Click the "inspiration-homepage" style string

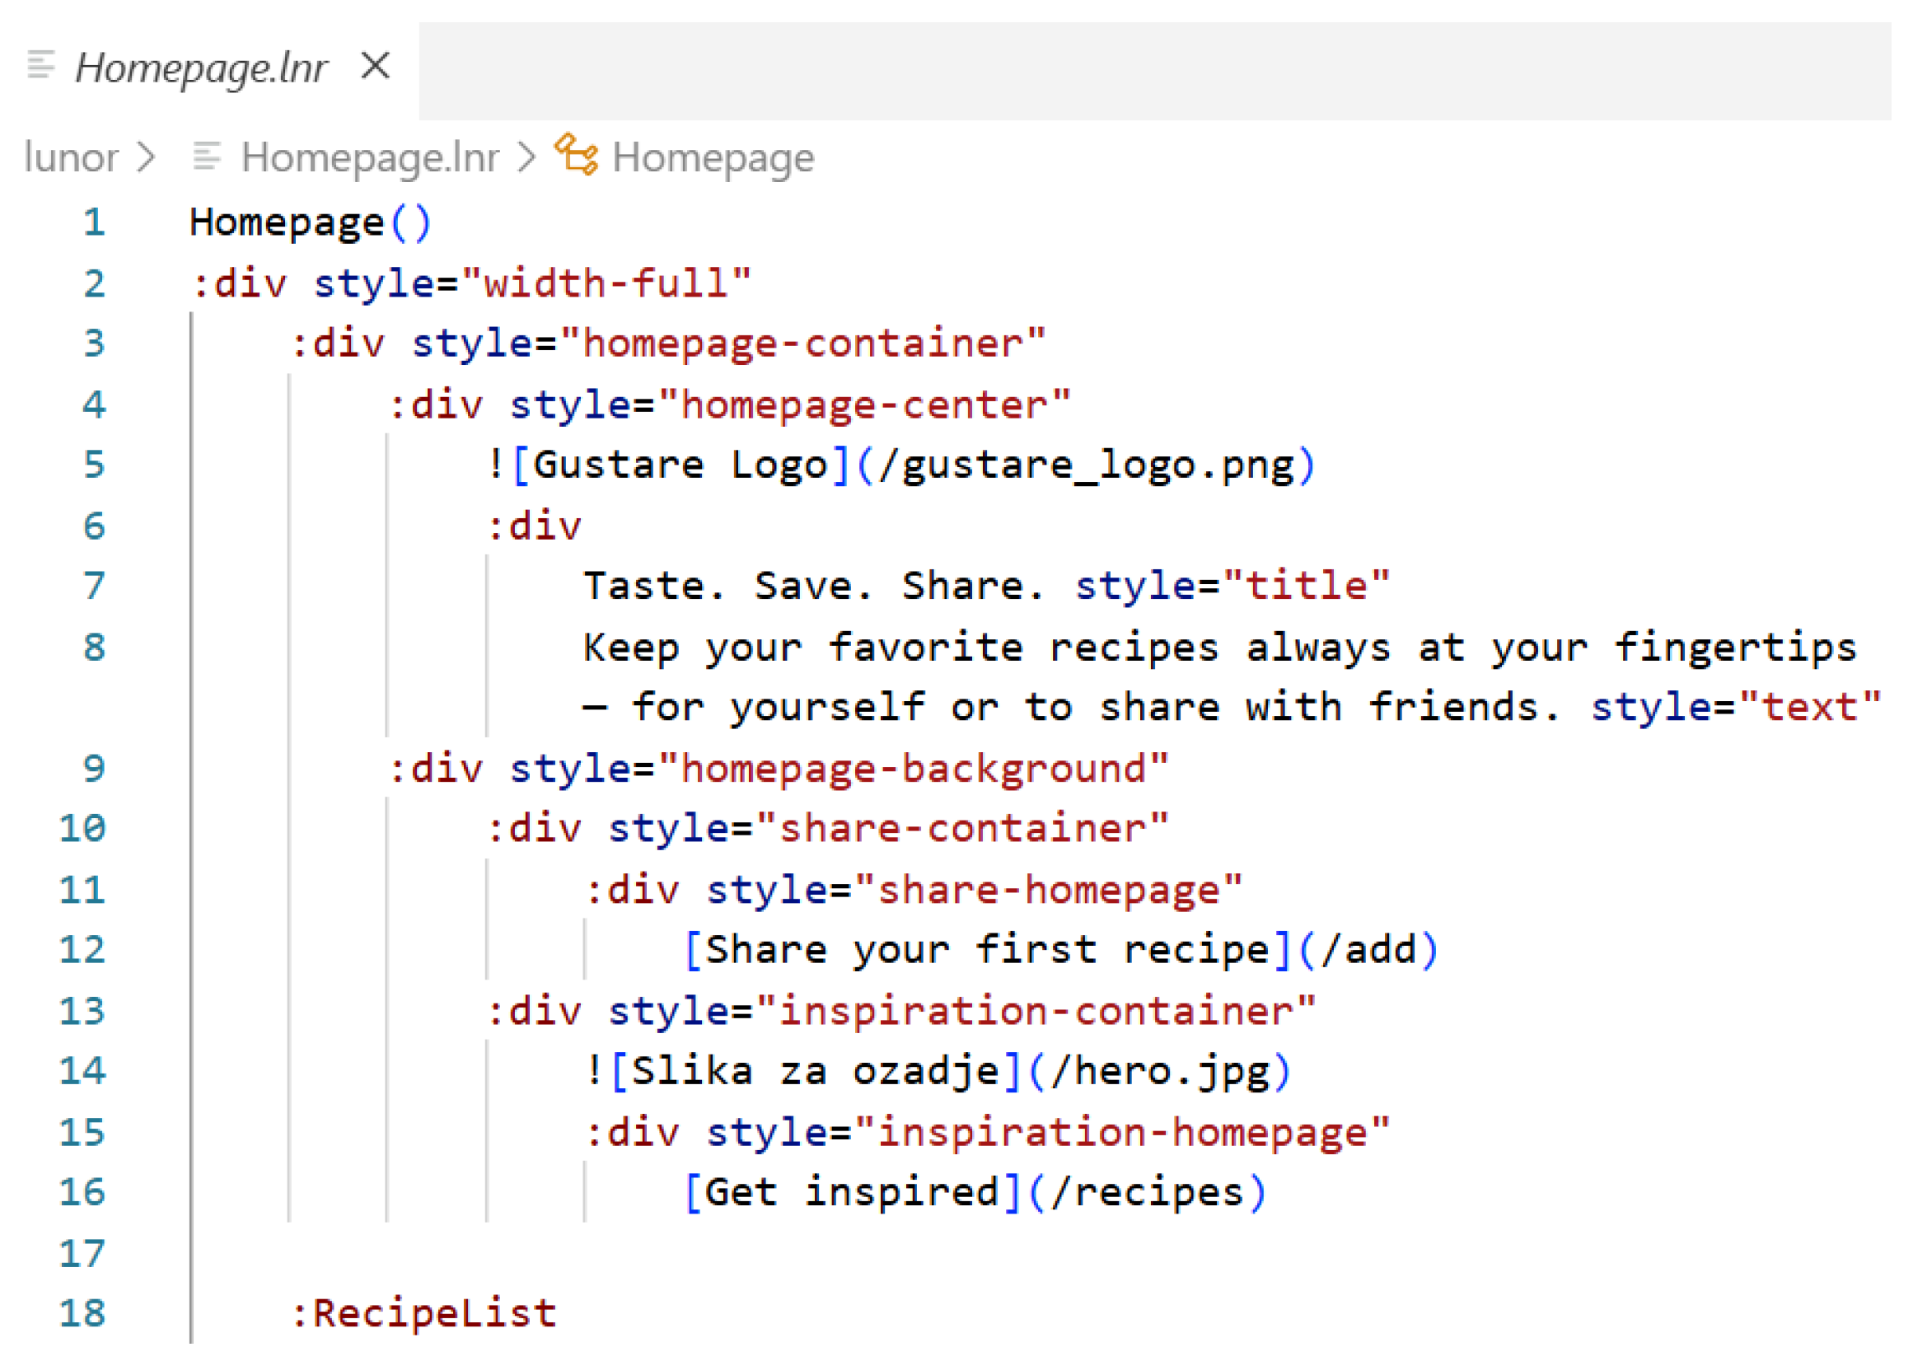[1122, 1133]
